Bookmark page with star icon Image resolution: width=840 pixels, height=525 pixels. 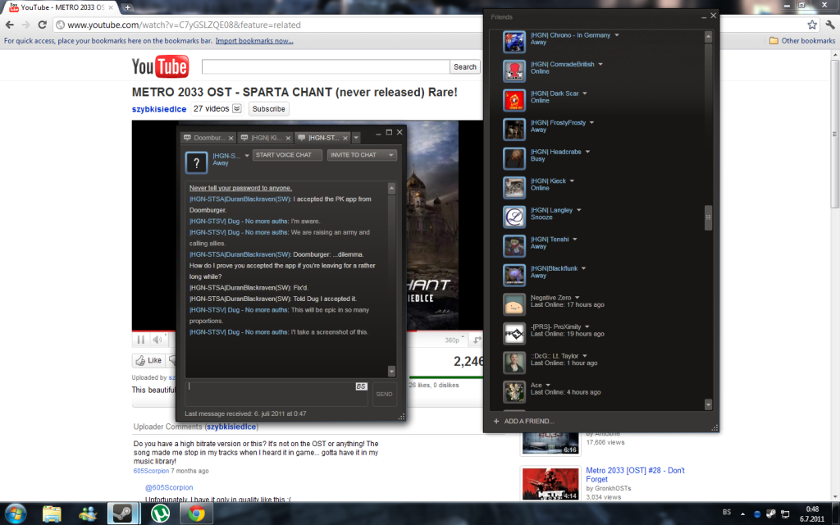(x=812, y=25)
